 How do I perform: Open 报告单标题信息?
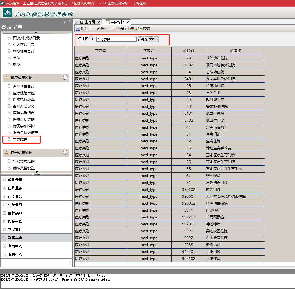tap(25, 133)
